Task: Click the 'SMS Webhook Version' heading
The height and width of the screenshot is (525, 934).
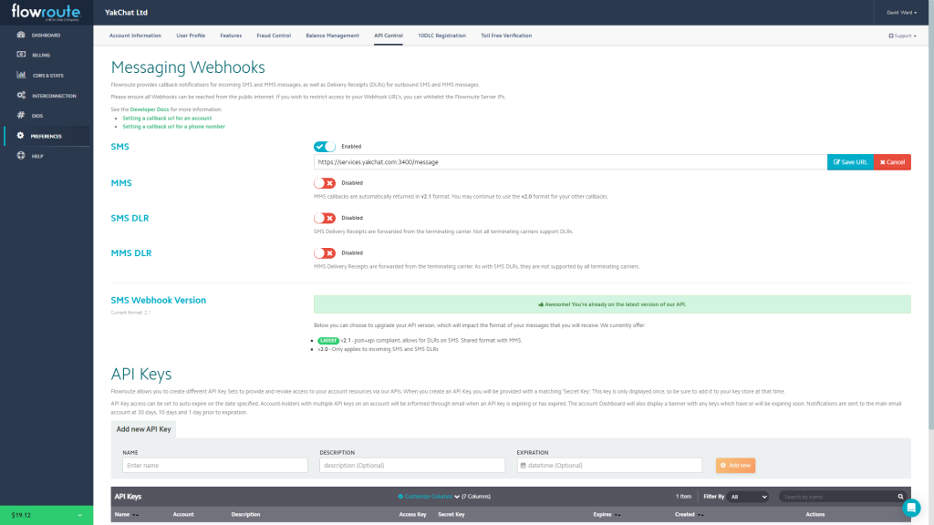Action: (159, 300)
